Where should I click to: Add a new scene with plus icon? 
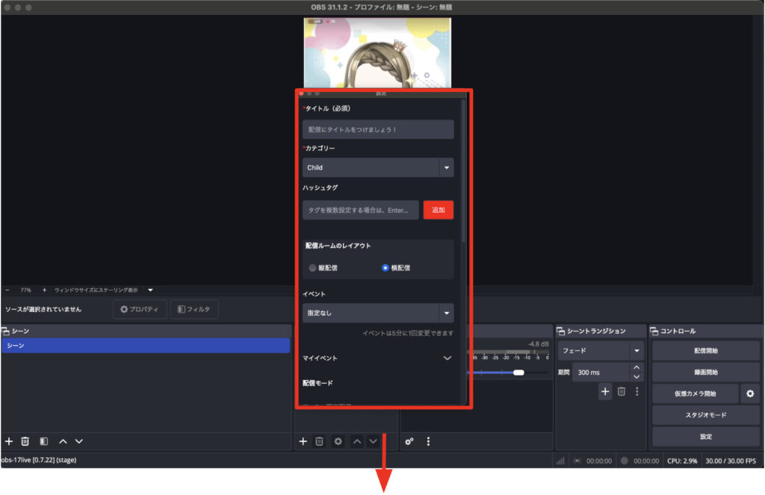pyautogui.click(x=9, y=441)
